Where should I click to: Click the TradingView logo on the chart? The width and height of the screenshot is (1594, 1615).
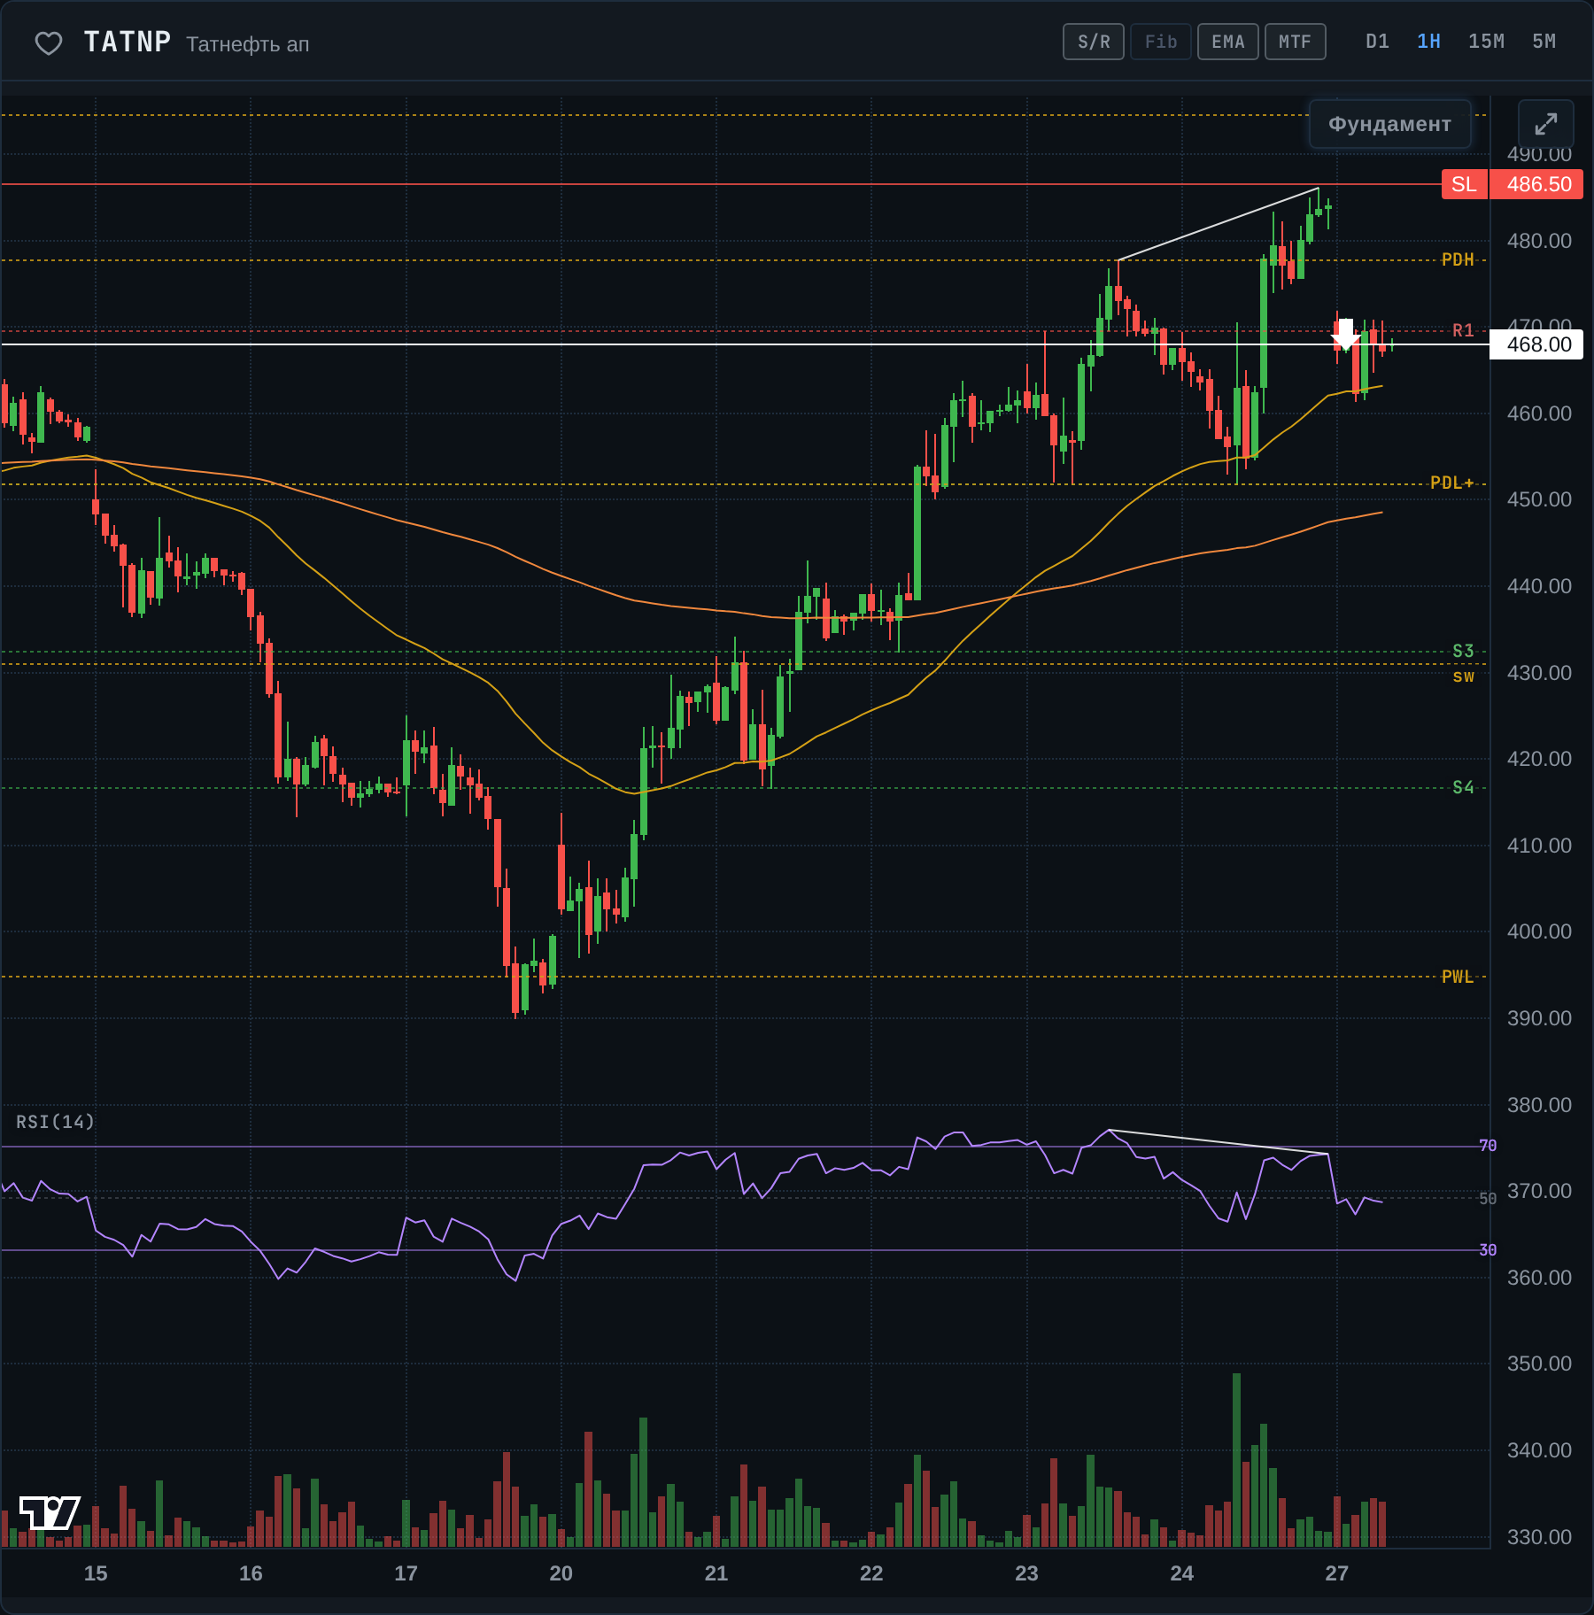(x=50, y=1512)
